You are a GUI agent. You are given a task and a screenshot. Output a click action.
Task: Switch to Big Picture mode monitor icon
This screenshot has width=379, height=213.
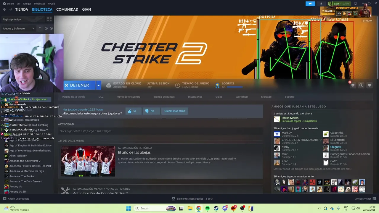click(356, 4)
